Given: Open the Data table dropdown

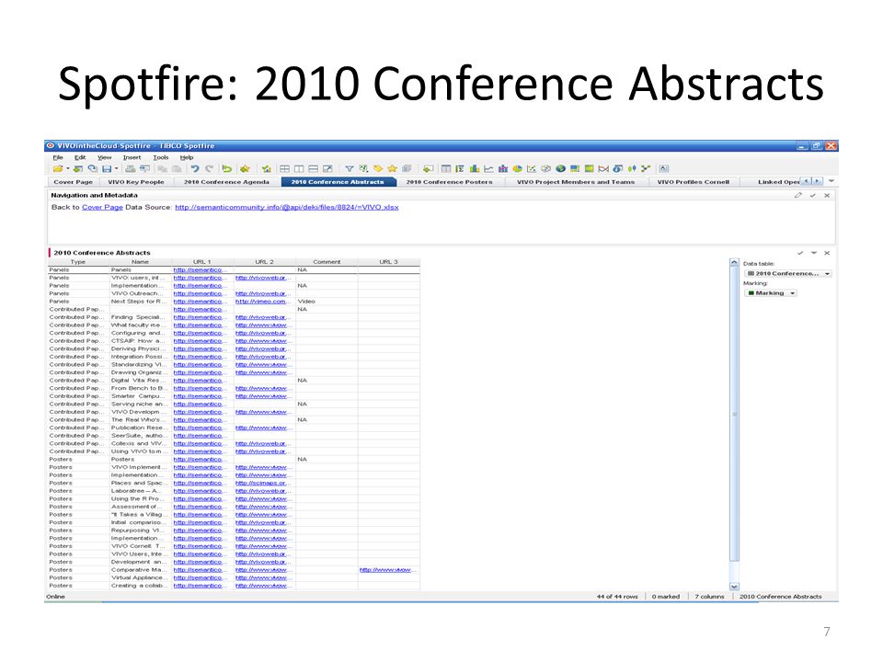Looking at the screenshot, I should pos(788,274).
